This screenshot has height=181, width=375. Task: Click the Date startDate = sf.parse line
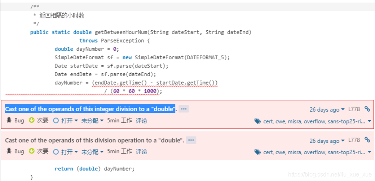click(x=111, y=66)
